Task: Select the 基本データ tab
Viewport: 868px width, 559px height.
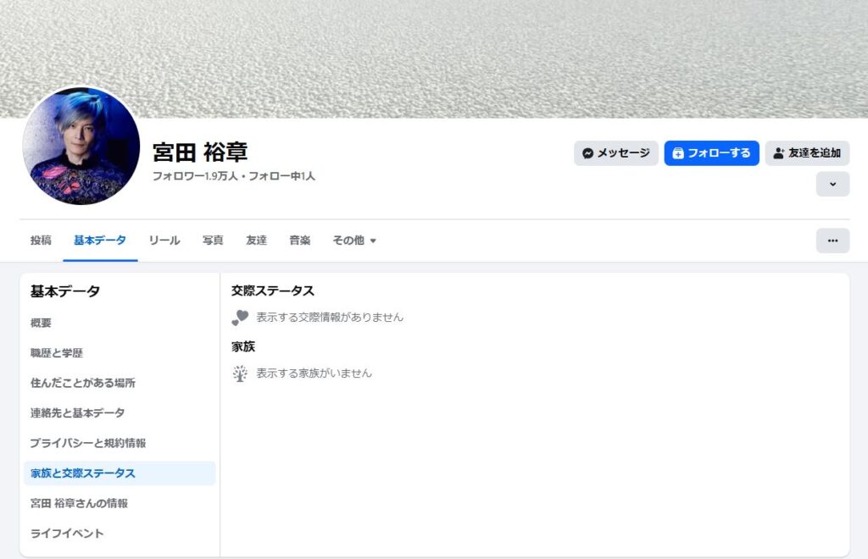Action: pos(100,241)
